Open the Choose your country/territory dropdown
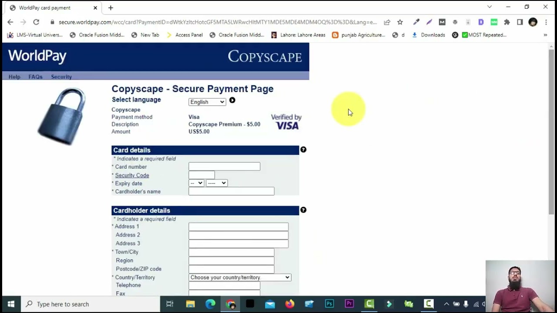This screenshot has height=313, width=557. (x=240, y=277)
